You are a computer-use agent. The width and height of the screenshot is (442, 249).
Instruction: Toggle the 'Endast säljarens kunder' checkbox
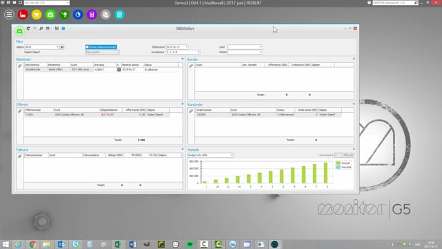coord(87,47)
